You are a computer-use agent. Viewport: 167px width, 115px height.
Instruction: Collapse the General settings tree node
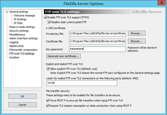[7, 12]
